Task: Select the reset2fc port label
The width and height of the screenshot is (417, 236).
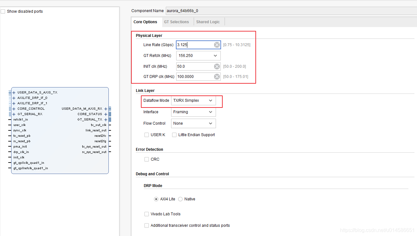Action: click(101, 136)
